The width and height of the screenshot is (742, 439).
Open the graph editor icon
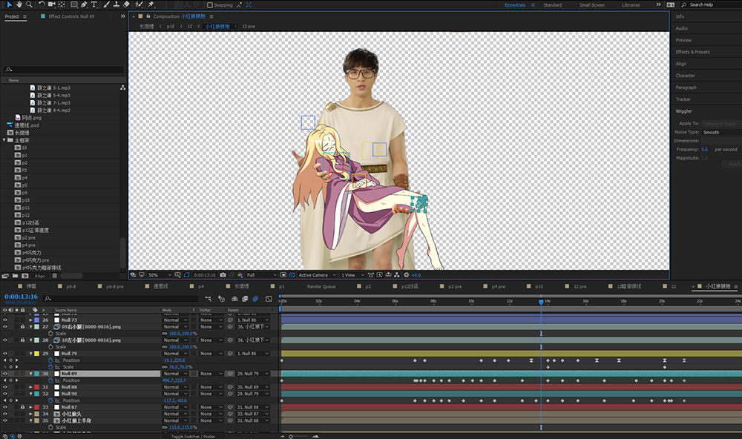(269, 299)
